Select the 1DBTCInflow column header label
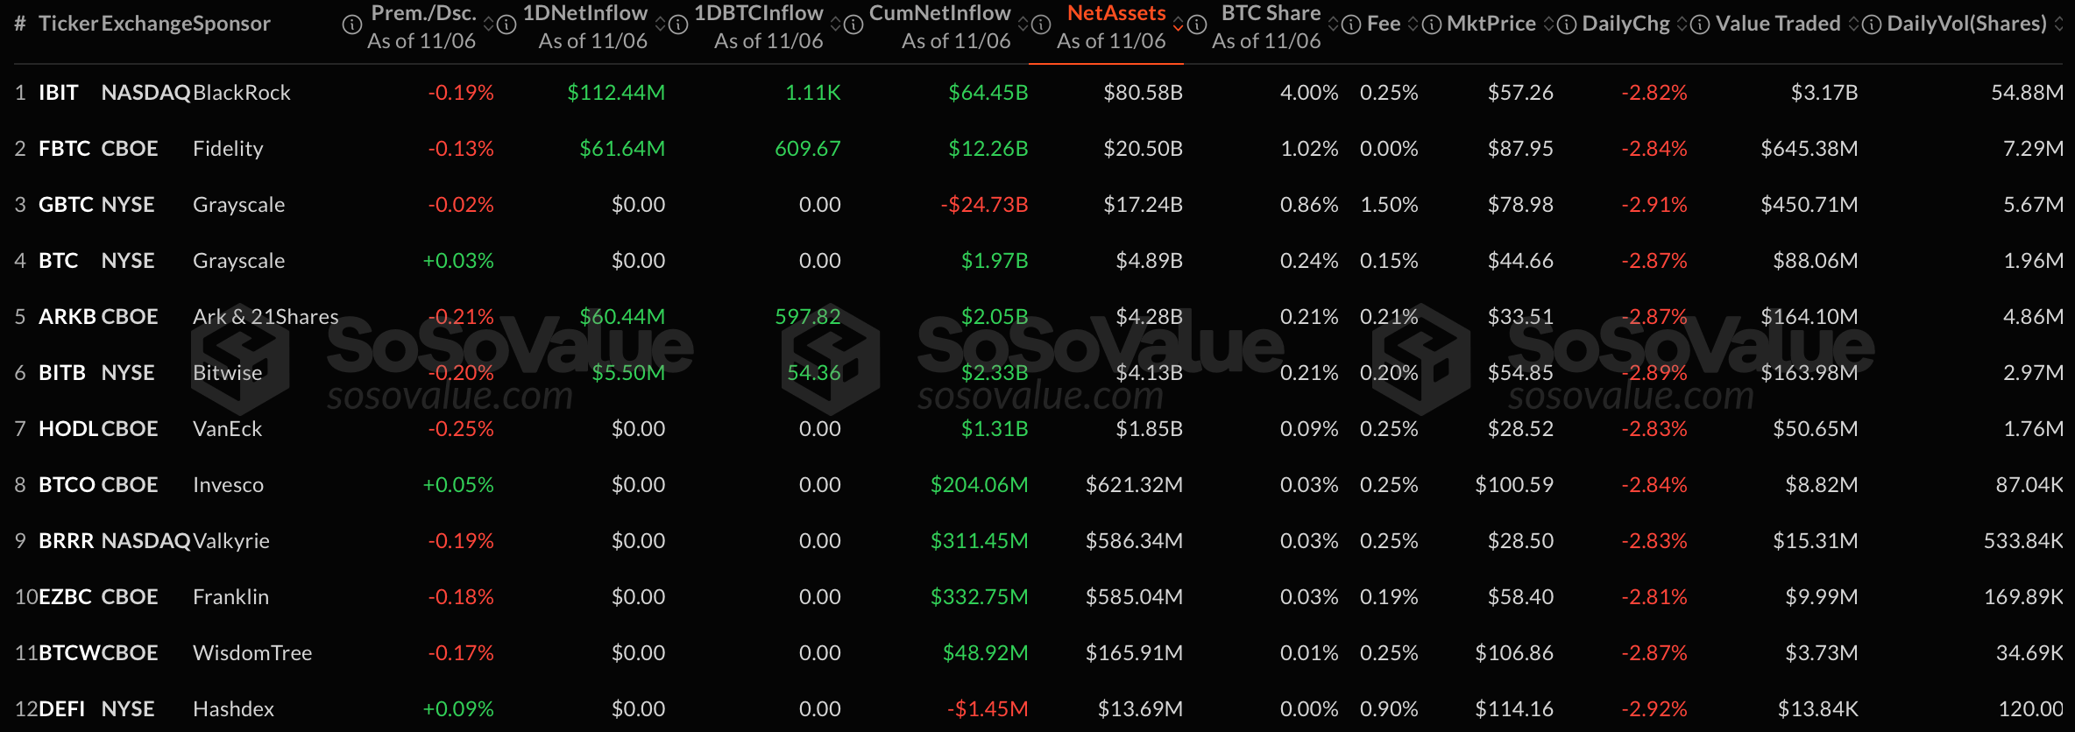Image resolution: width=2075 pixels, height=732 pixels. point(759,13)
